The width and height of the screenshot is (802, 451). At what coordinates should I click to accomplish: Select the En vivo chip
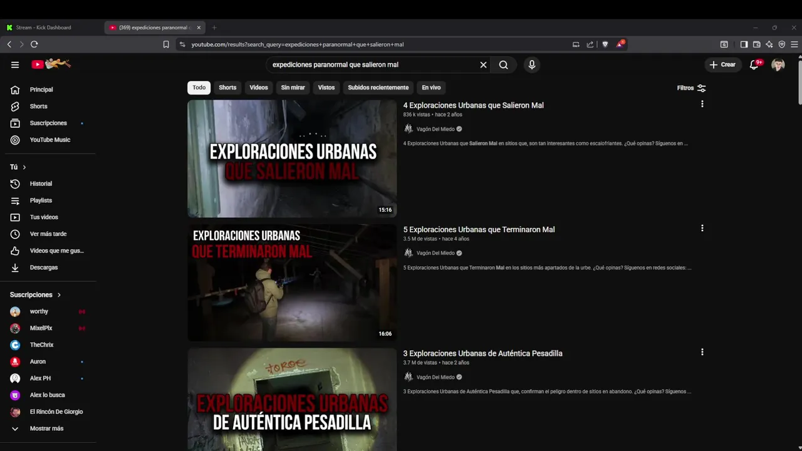(x=431, y=88)
